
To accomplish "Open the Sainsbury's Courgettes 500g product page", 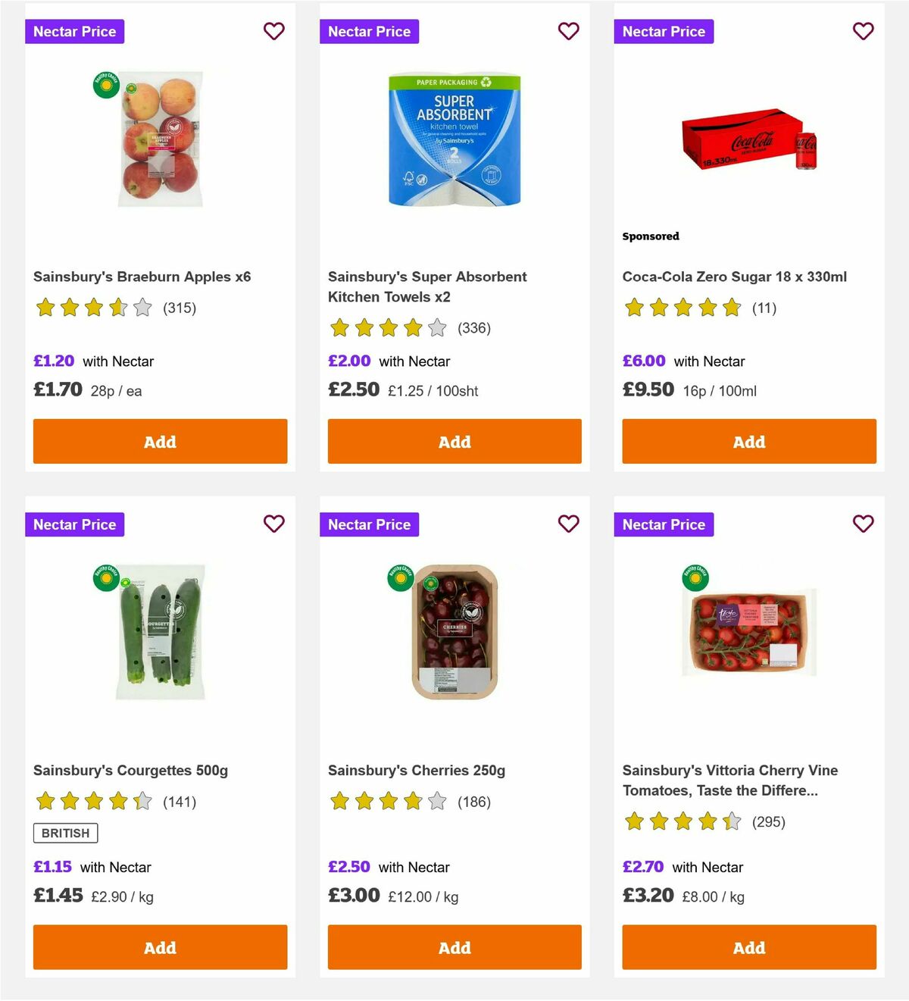I will coord(133,770).
